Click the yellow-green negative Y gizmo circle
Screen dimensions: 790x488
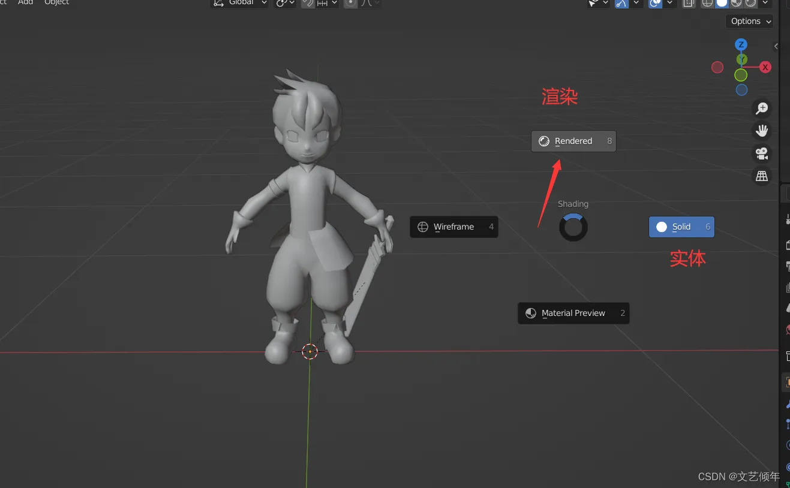(x=741, y=75)
